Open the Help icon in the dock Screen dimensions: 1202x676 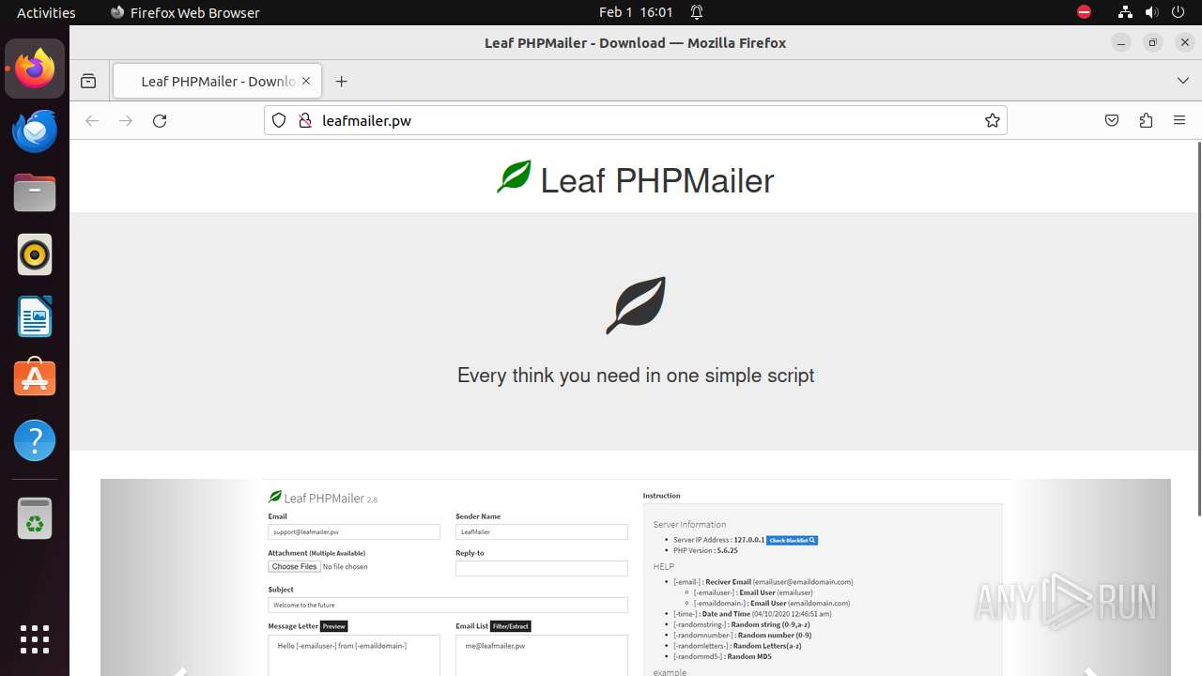point(35,440)
